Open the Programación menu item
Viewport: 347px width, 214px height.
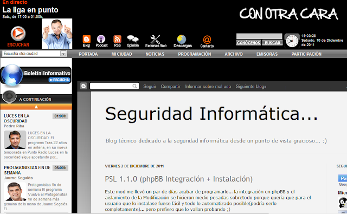tap(195, 54)
